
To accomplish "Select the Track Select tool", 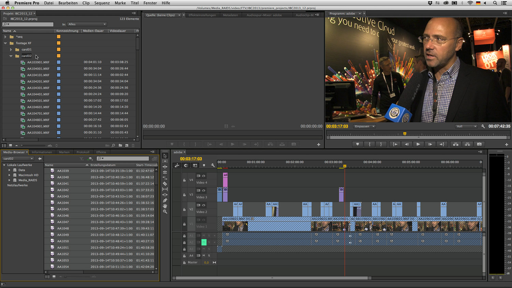I will pyautogui.click(x=165, y=161).
